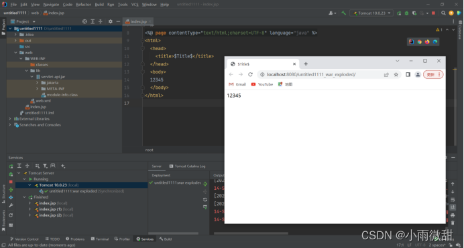The image size is (464, 248).
Task: Click the web breadcrumb in the navigation bar
Action: click(35, 13)
